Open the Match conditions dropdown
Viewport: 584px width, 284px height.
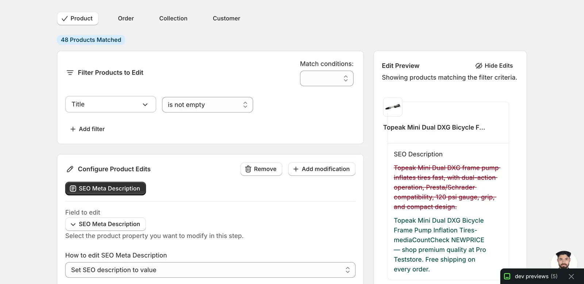[x=327, y=79]
